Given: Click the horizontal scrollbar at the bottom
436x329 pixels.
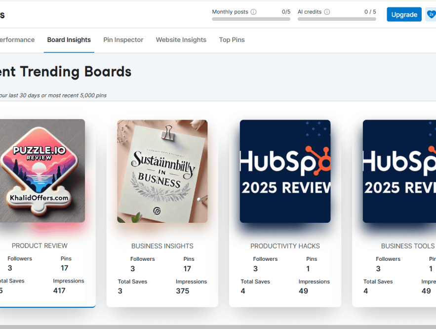Looking at the screenshot, I should (x=218, y=327).
